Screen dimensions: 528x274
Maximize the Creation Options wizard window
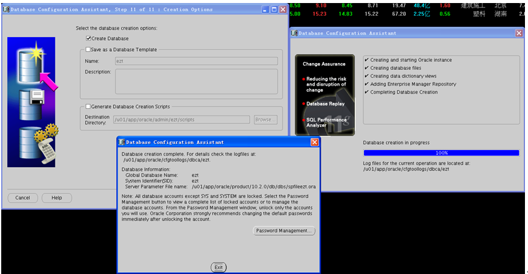tap(274, 10)
